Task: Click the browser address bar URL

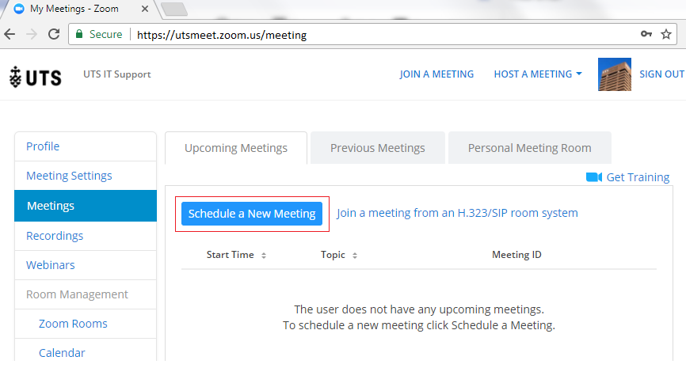Action: point(221,35)
